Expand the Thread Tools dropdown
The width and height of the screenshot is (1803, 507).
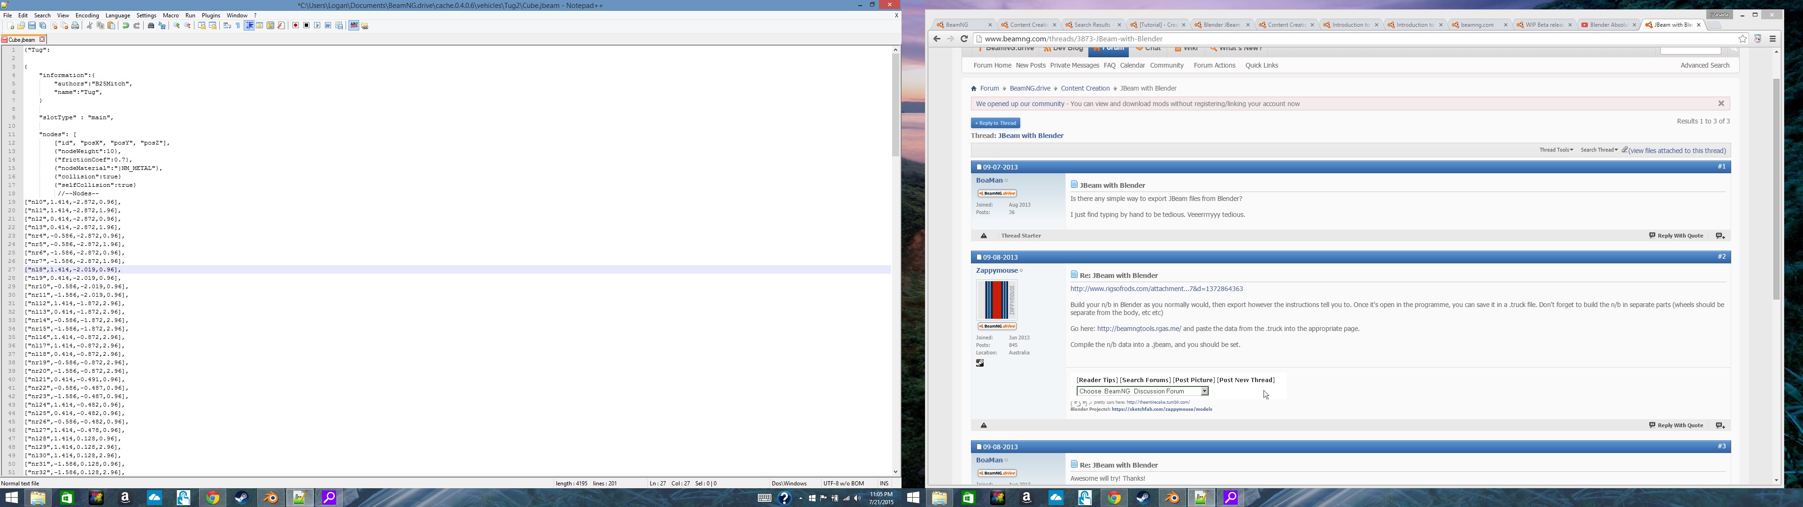[1556, 150]
